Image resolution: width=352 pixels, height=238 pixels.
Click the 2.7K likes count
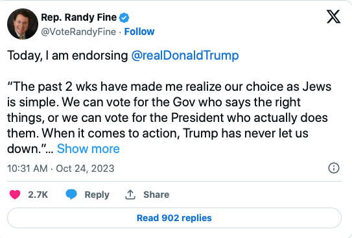[x=38, y=195]
